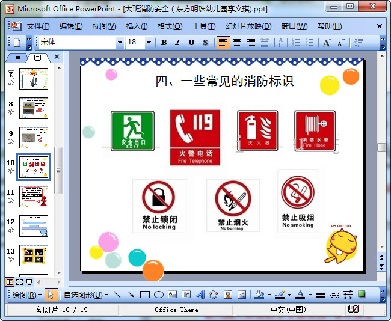Select the Oval drawing tool
Image resolution: width=391 pixels, height=321 pixels.
(159, 295)
